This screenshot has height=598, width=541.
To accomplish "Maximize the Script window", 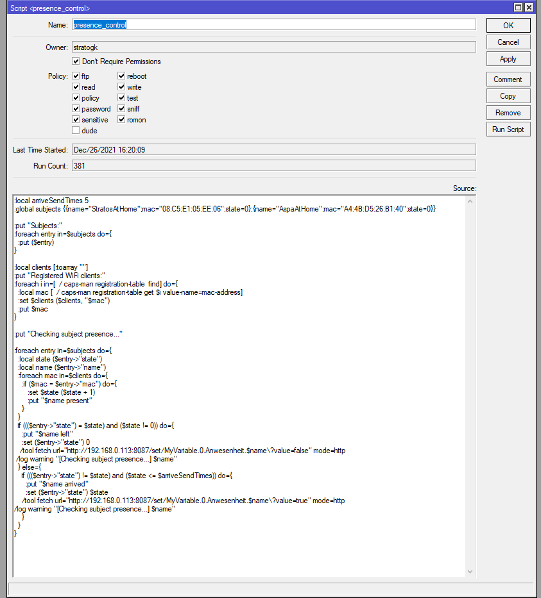I will point(518,7).
